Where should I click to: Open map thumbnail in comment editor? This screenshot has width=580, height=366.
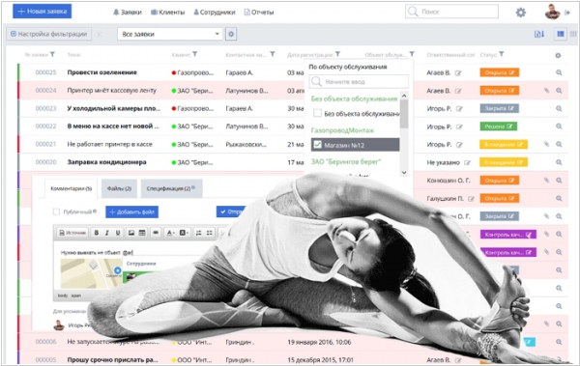[91, 273]
